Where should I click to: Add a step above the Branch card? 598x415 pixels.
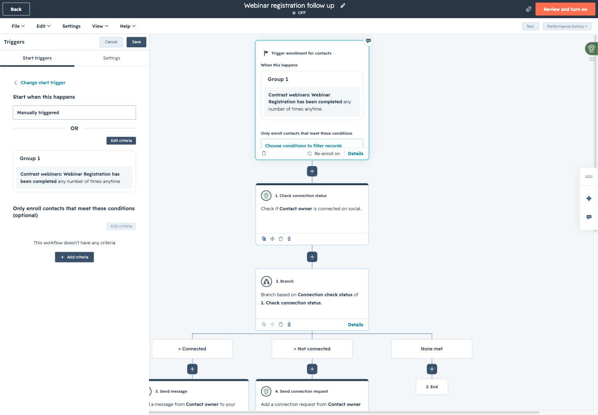(x=312, y=257)
